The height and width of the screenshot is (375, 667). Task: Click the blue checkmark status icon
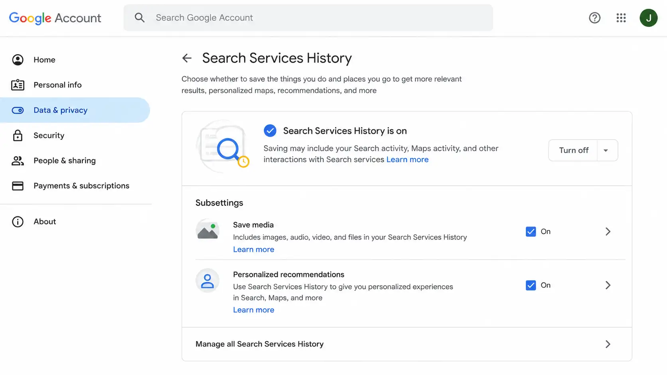[270, 131]
